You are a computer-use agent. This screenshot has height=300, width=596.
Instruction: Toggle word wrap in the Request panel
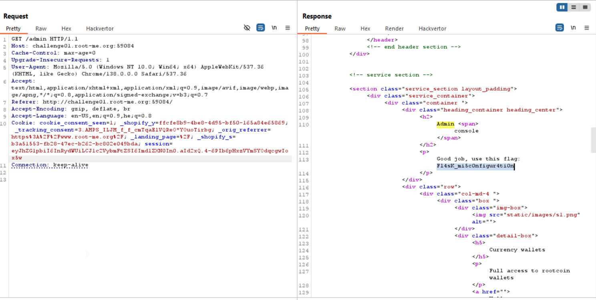coord(260,28)
